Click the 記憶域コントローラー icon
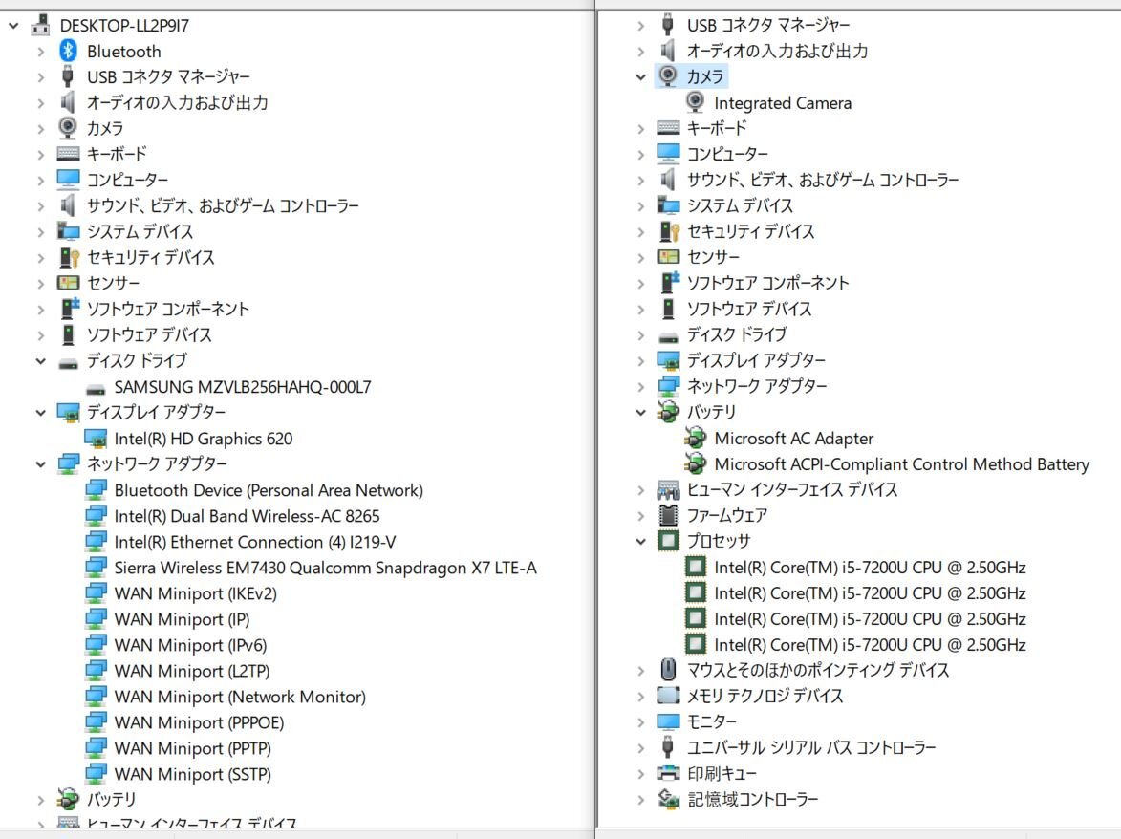Viewport: 1121px width, 839px height. click(668, 798)
